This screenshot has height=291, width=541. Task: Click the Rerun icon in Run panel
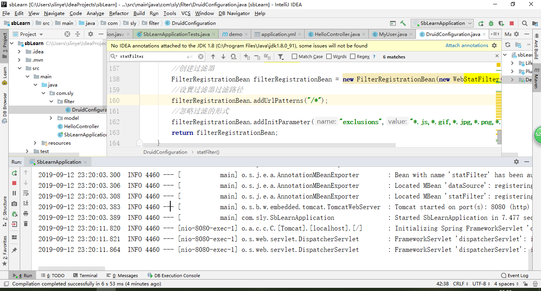click(14, 173)
